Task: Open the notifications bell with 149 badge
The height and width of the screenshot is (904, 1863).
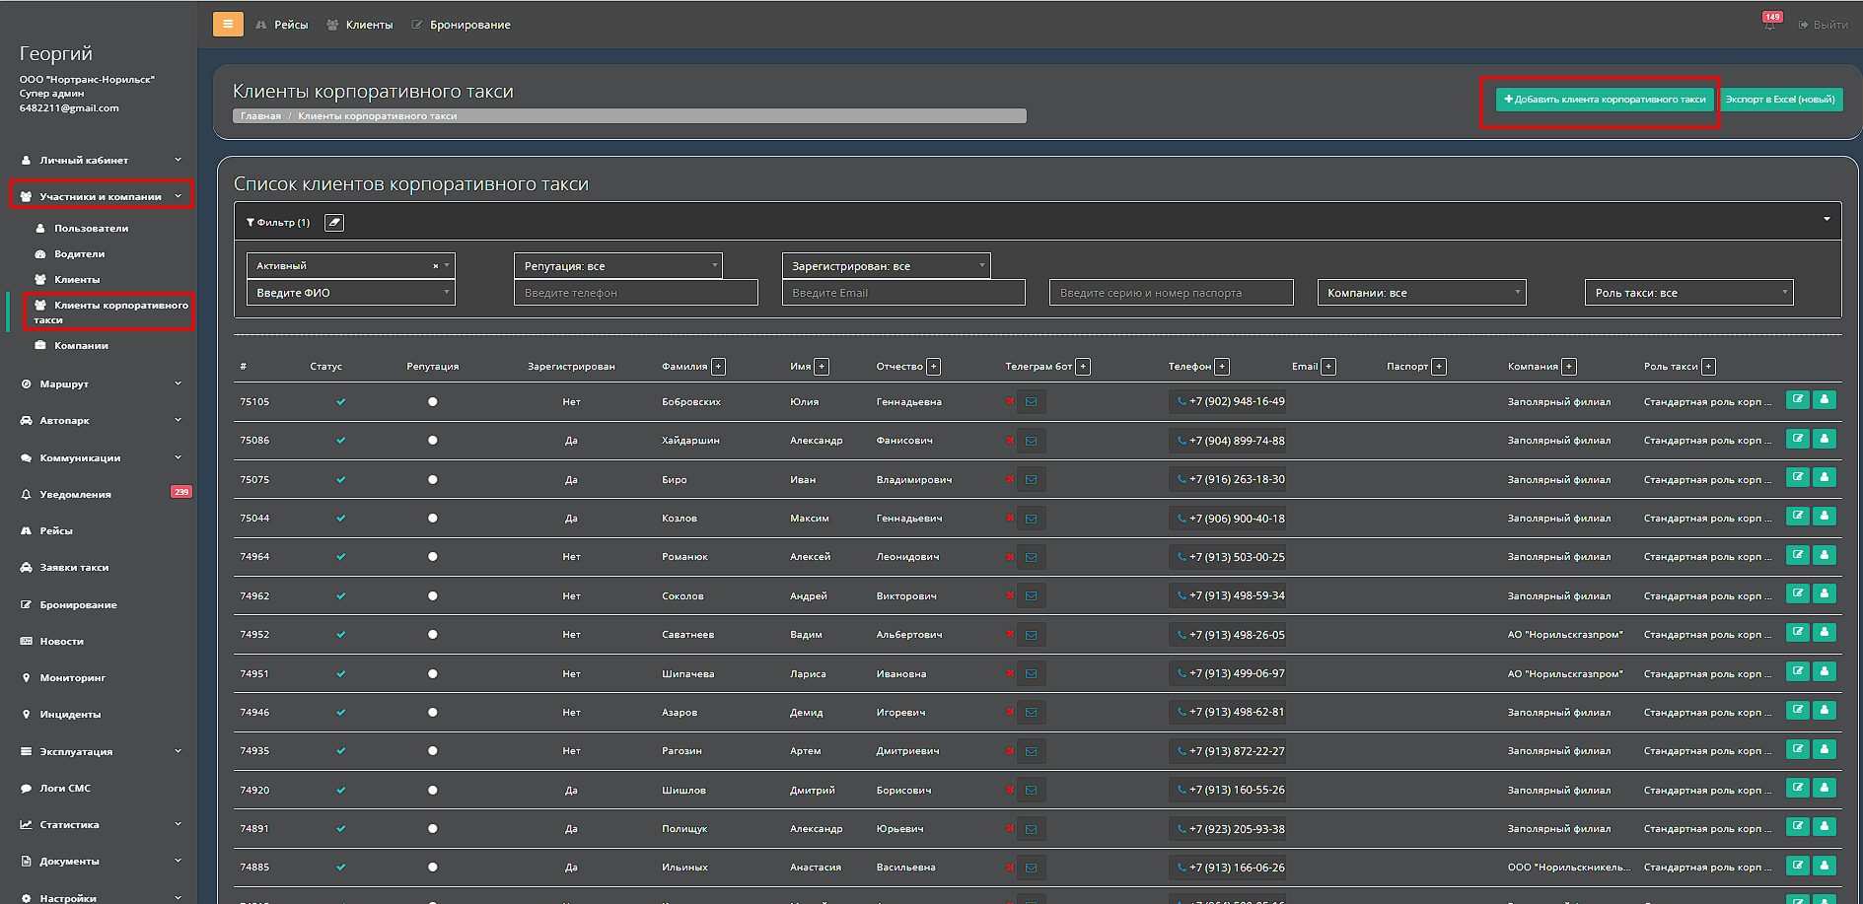Action: [1769, 25]
